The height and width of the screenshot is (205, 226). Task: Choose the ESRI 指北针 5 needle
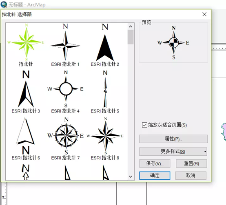coord(105,89)
